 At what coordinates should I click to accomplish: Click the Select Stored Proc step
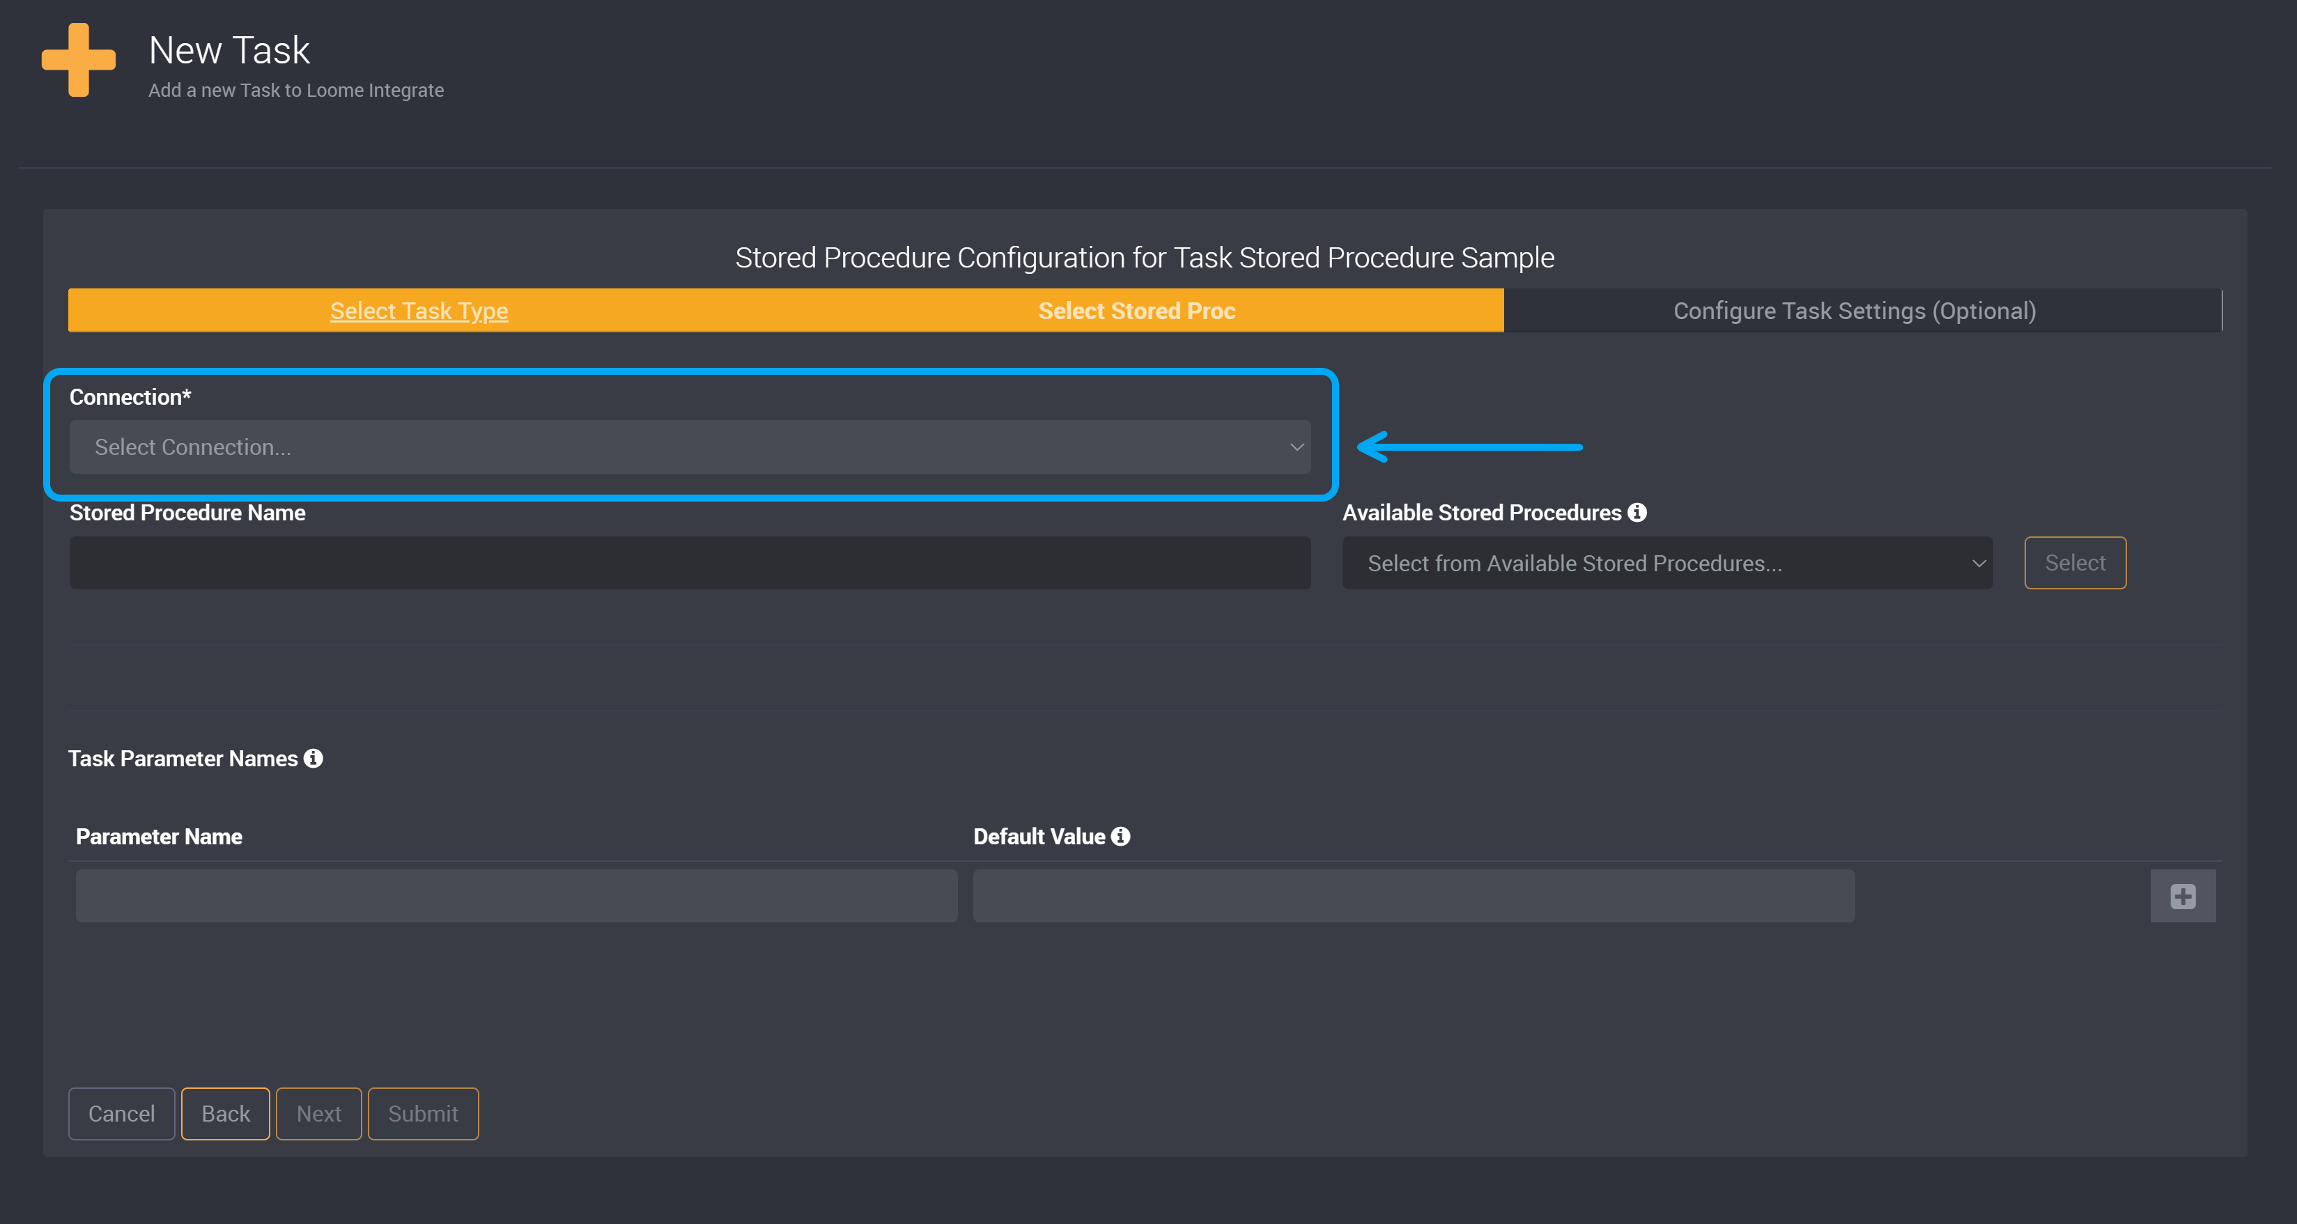[1137, 310]
